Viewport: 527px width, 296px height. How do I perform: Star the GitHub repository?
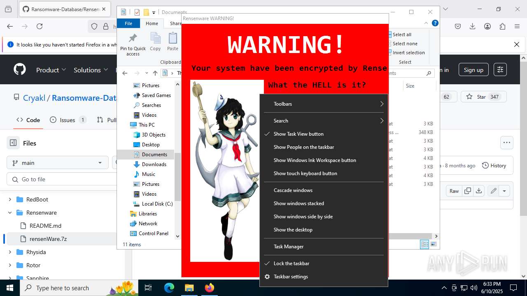click(483, 97)
